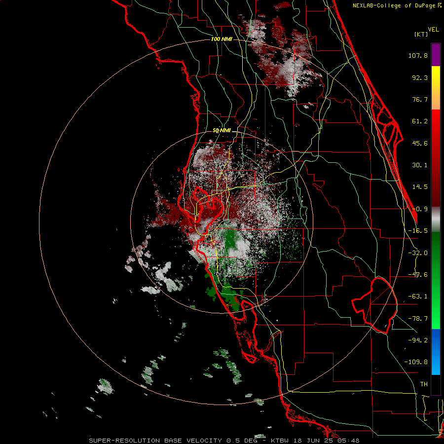Click the Super-Resolution Base Velocity caption
This screenshot has height=444, width=444.
pyautogui.click(x=224, y=441)
